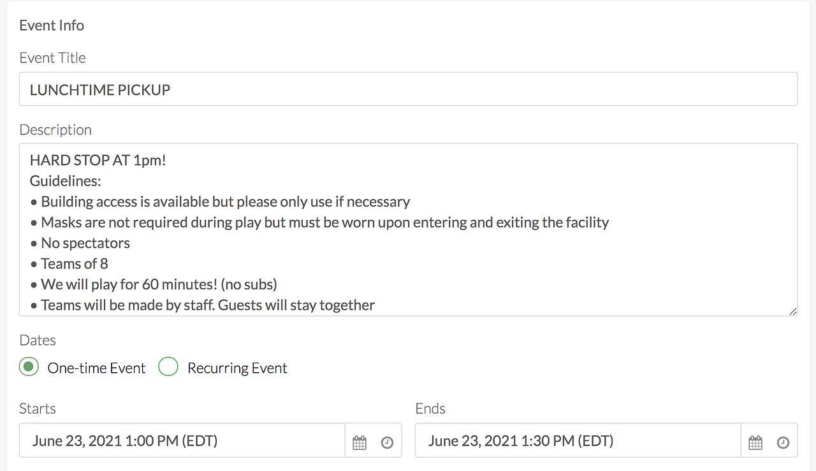
Task: Place cursor on the "No spectators" line
Action: tap(85, 243)
